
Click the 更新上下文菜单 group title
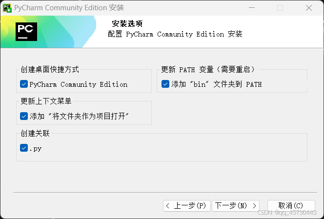point(46,101)
